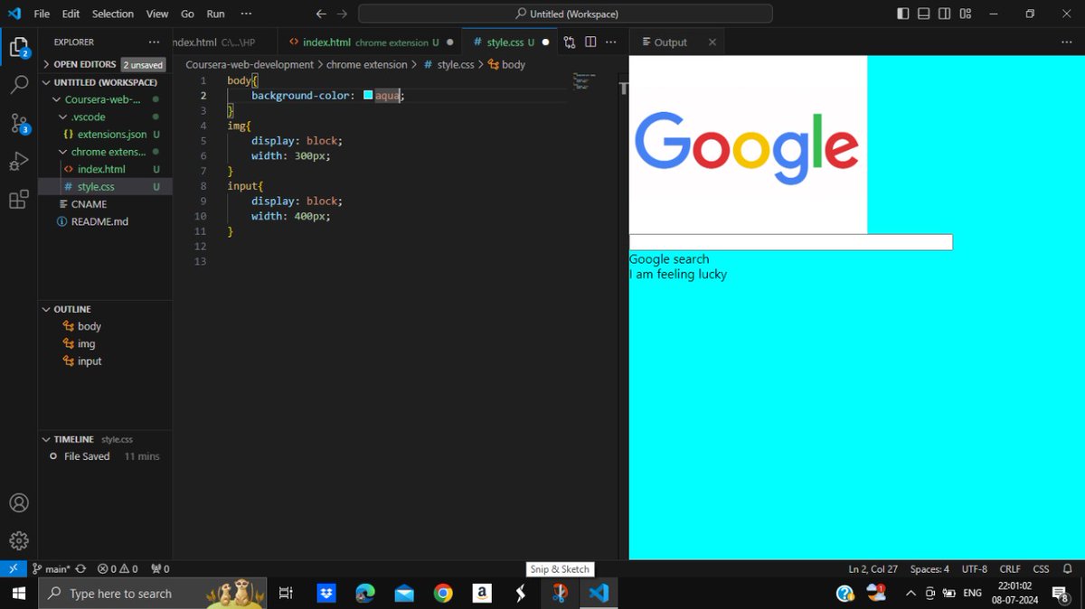
Task: Click the File Saved timeline entry
Action: (x=105, y=456)
